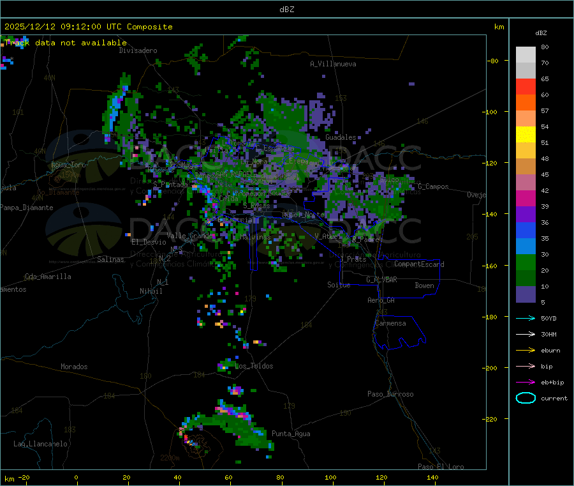Click the Morados map label
Image resolution: width=574 pixels, height=486 pixels.
point(74,367)
